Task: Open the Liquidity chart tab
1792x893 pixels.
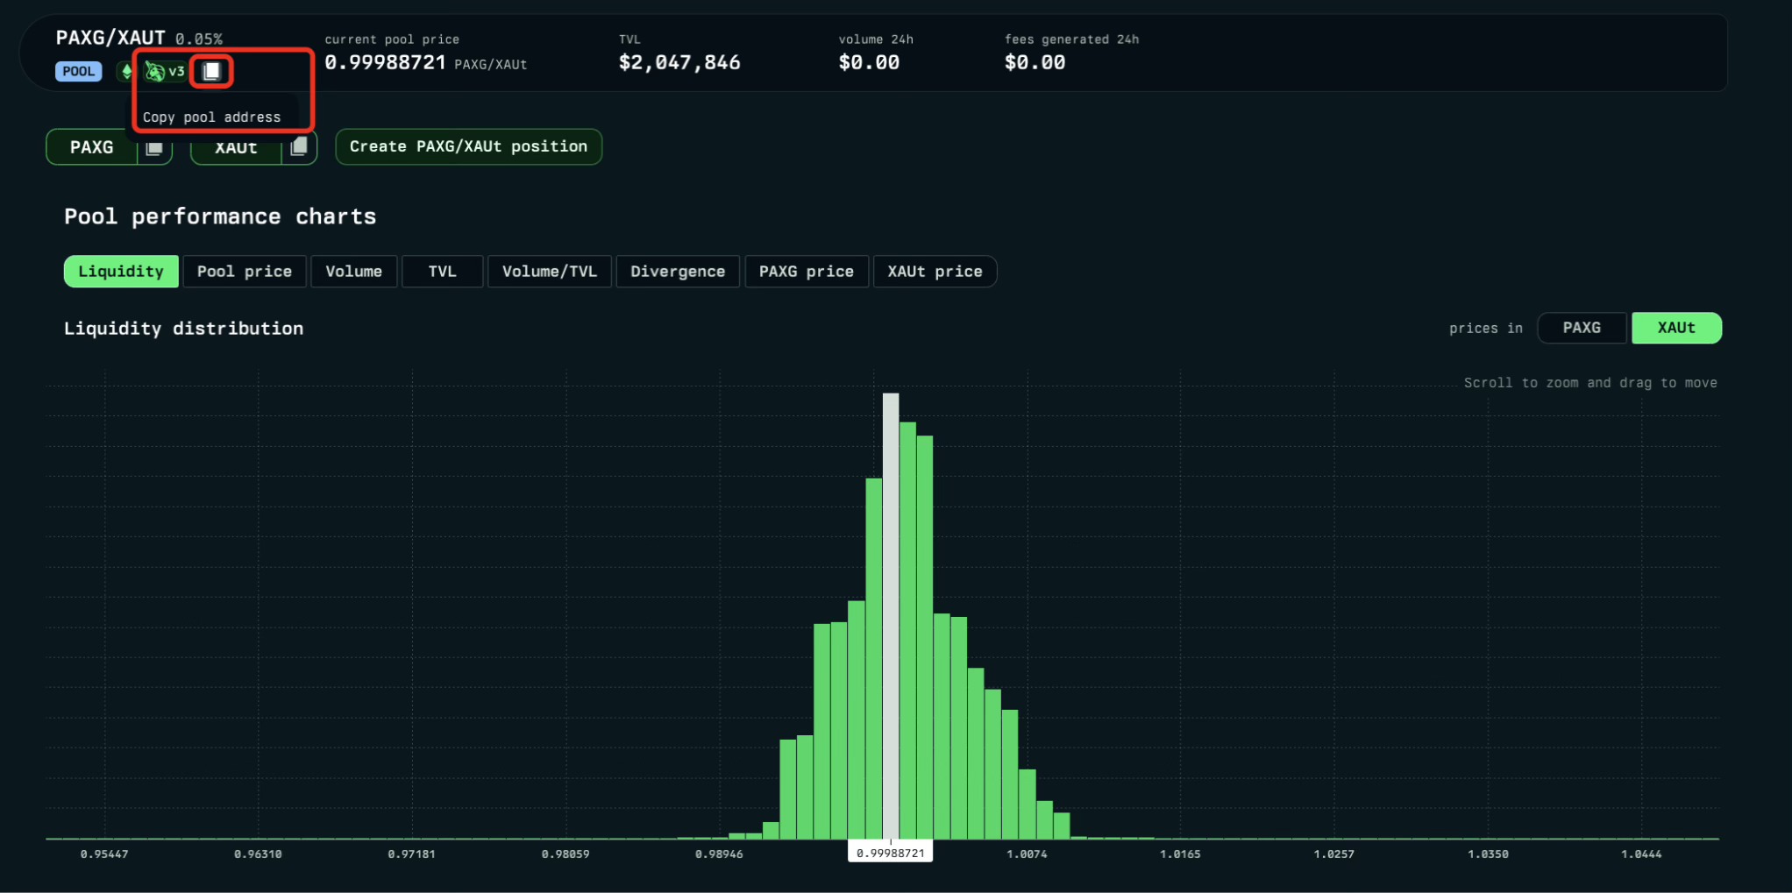Action: click(121, 272)
